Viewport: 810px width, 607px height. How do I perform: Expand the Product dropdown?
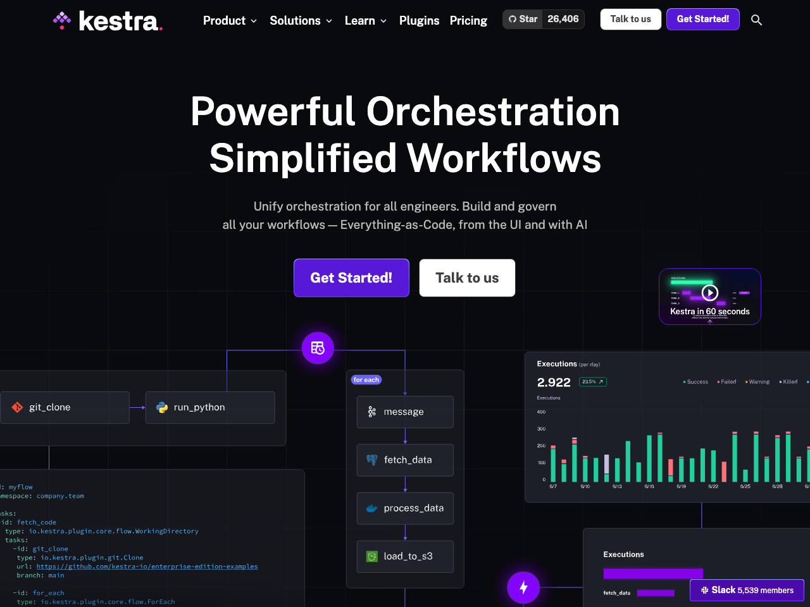click(230, 20)
